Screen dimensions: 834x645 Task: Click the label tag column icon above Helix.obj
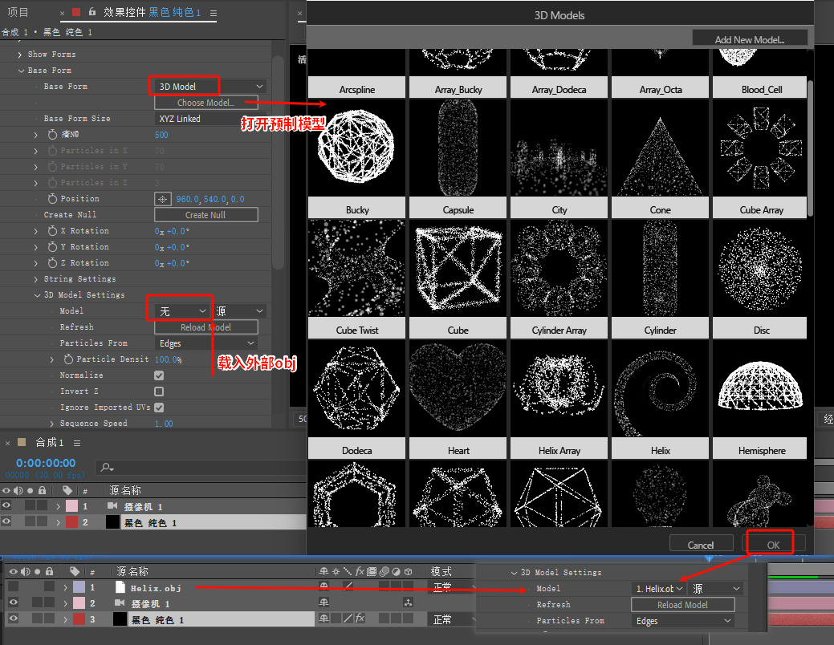pyautogui.click(x=75, y=571)
